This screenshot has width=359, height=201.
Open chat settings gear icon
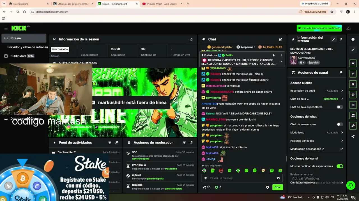[268, 187]
